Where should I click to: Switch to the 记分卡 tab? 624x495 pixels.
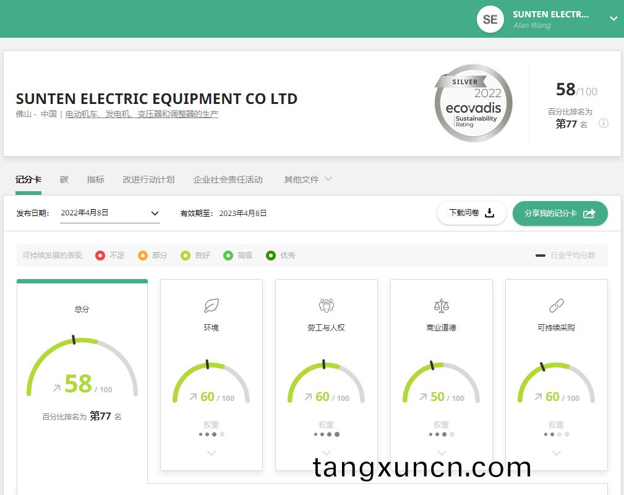[x=28, y=179]
